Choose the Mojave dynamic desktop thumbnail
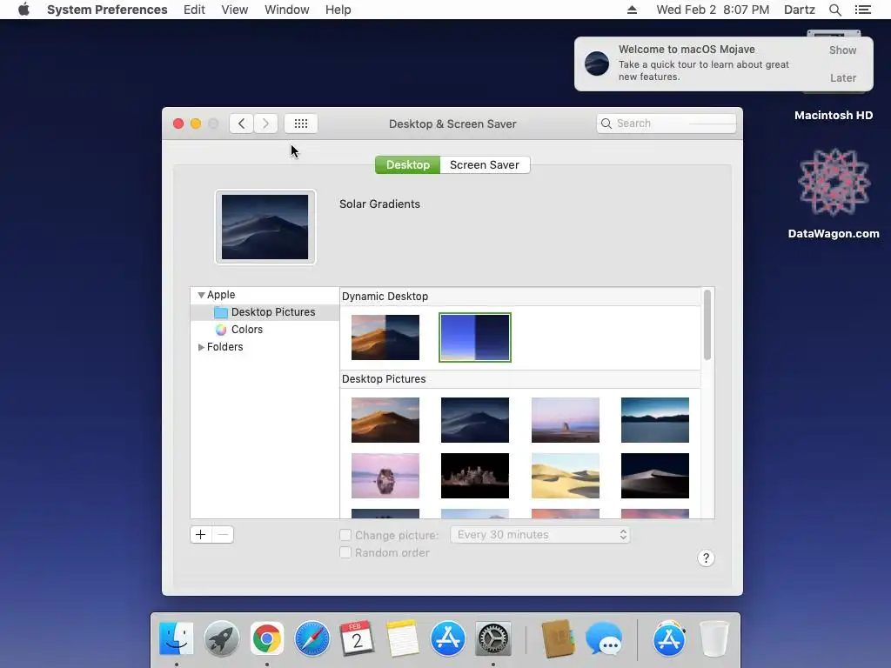Viewport: 891px width, 668px height. pos(385,337)
